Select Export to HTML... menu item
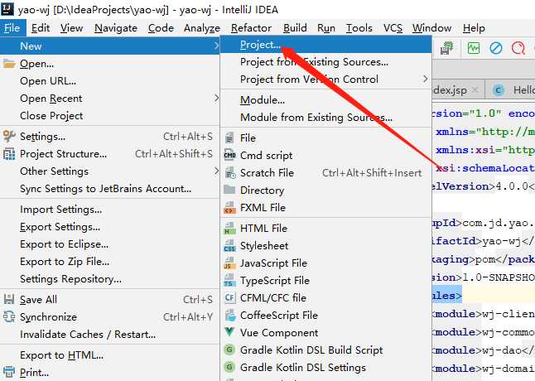535x381 pixels. coord(109,355)
